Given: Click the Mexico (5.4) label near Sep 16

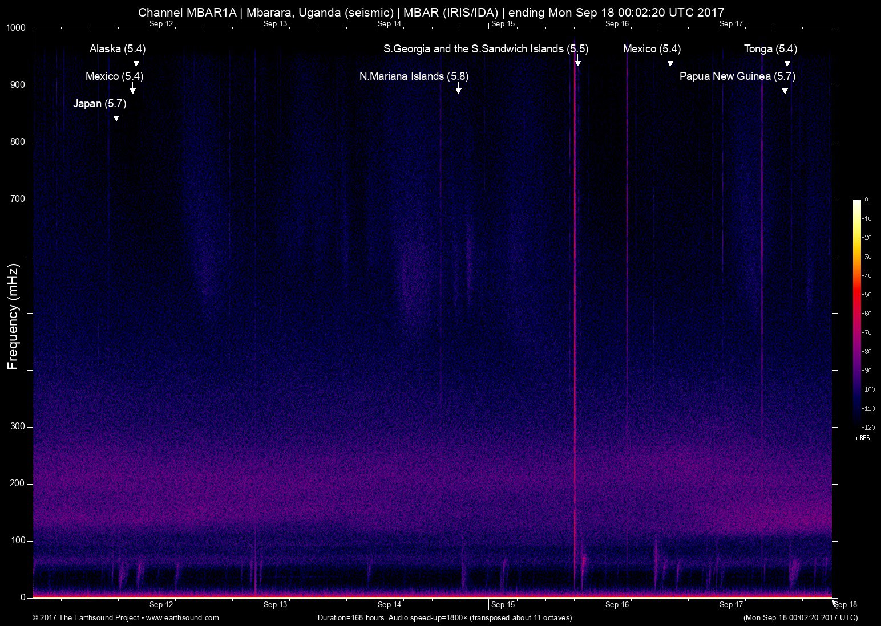Looking at the screenshot, I should (x=651, y=49).
